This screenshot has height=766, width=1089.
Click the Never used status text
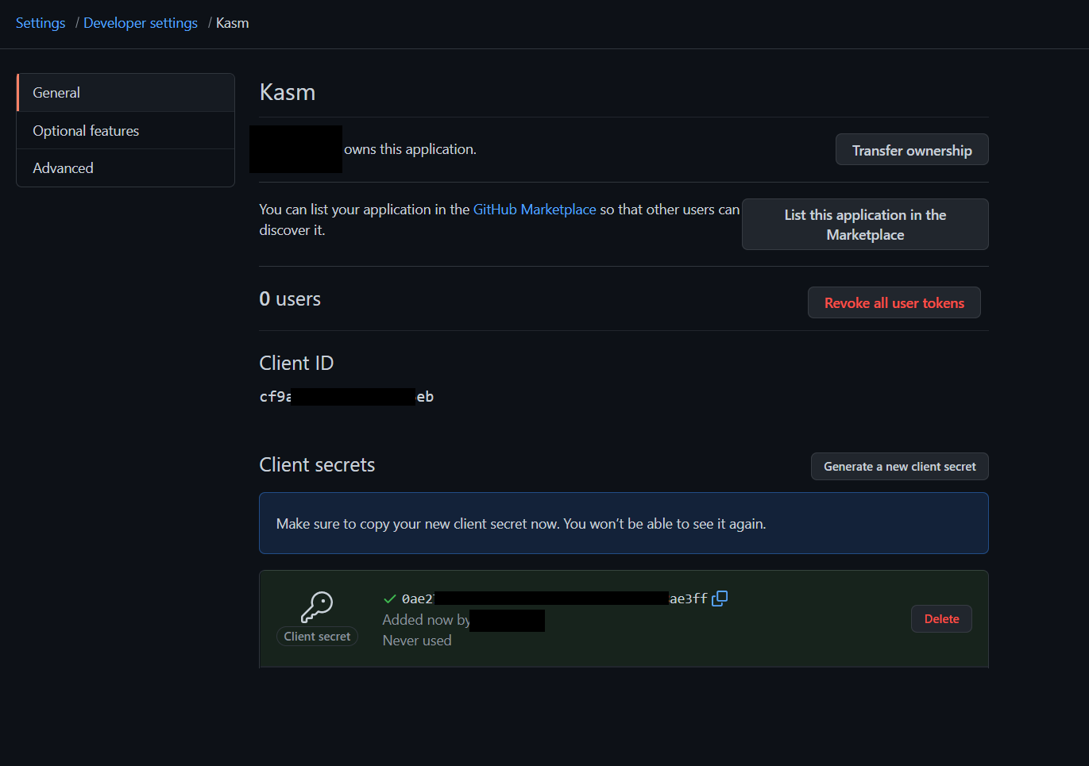coord(416,640)
